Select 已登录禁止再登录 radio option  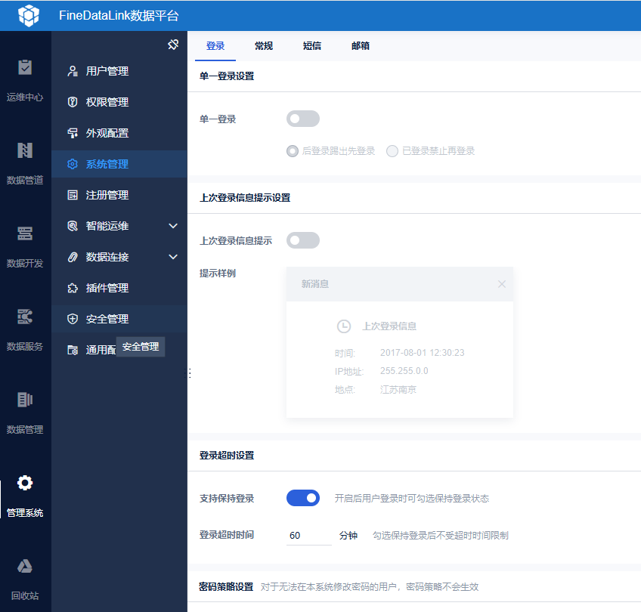click(392, 151)
